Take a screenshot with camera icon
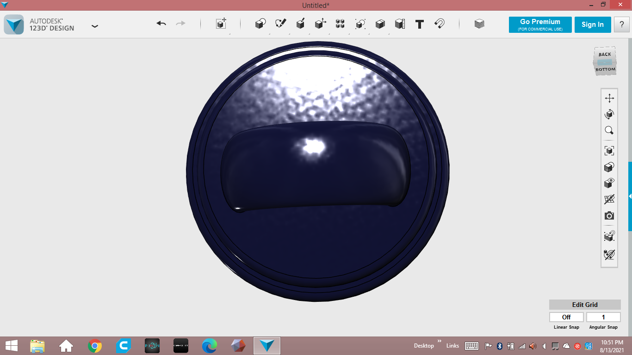The image size is (632, 355). pos(609,216)
